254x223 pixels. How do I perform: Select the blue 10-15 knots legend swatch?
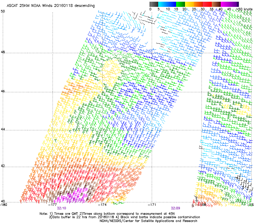point(172,4)
